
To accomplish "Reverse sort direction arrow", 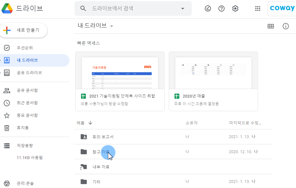I will [90, 123].
